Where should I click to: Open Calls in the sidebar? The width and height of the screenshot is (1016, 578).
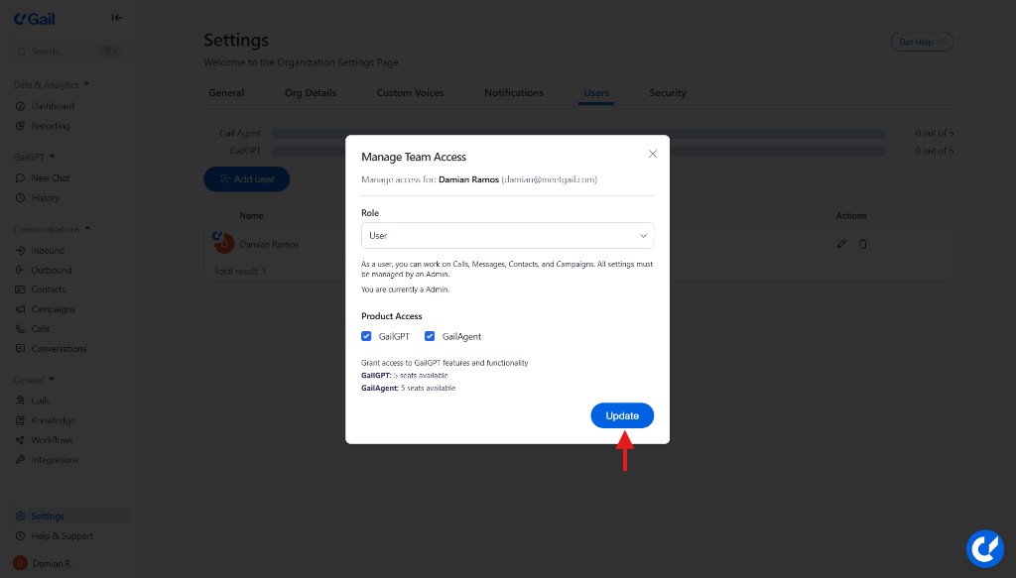click(40, 329)
